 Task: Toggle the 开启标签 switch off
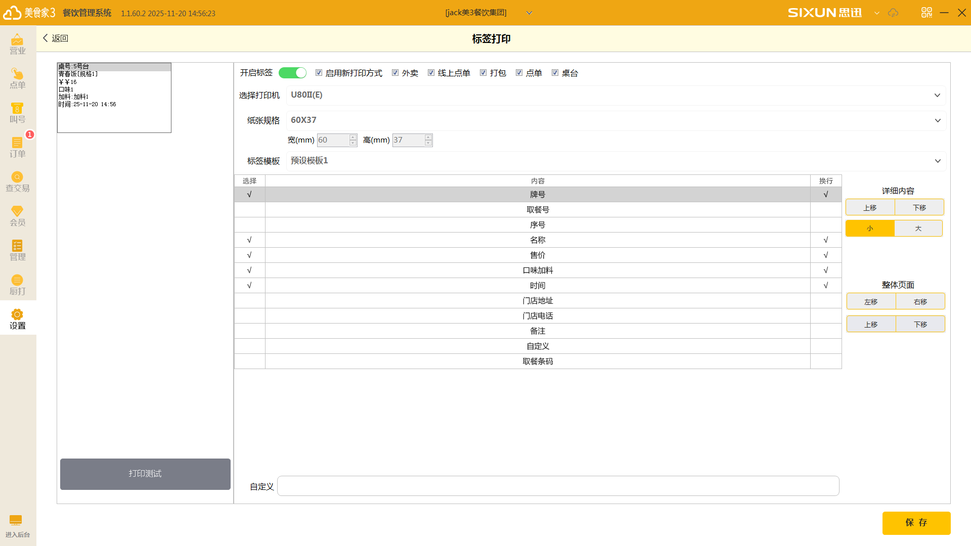[292, 73]
